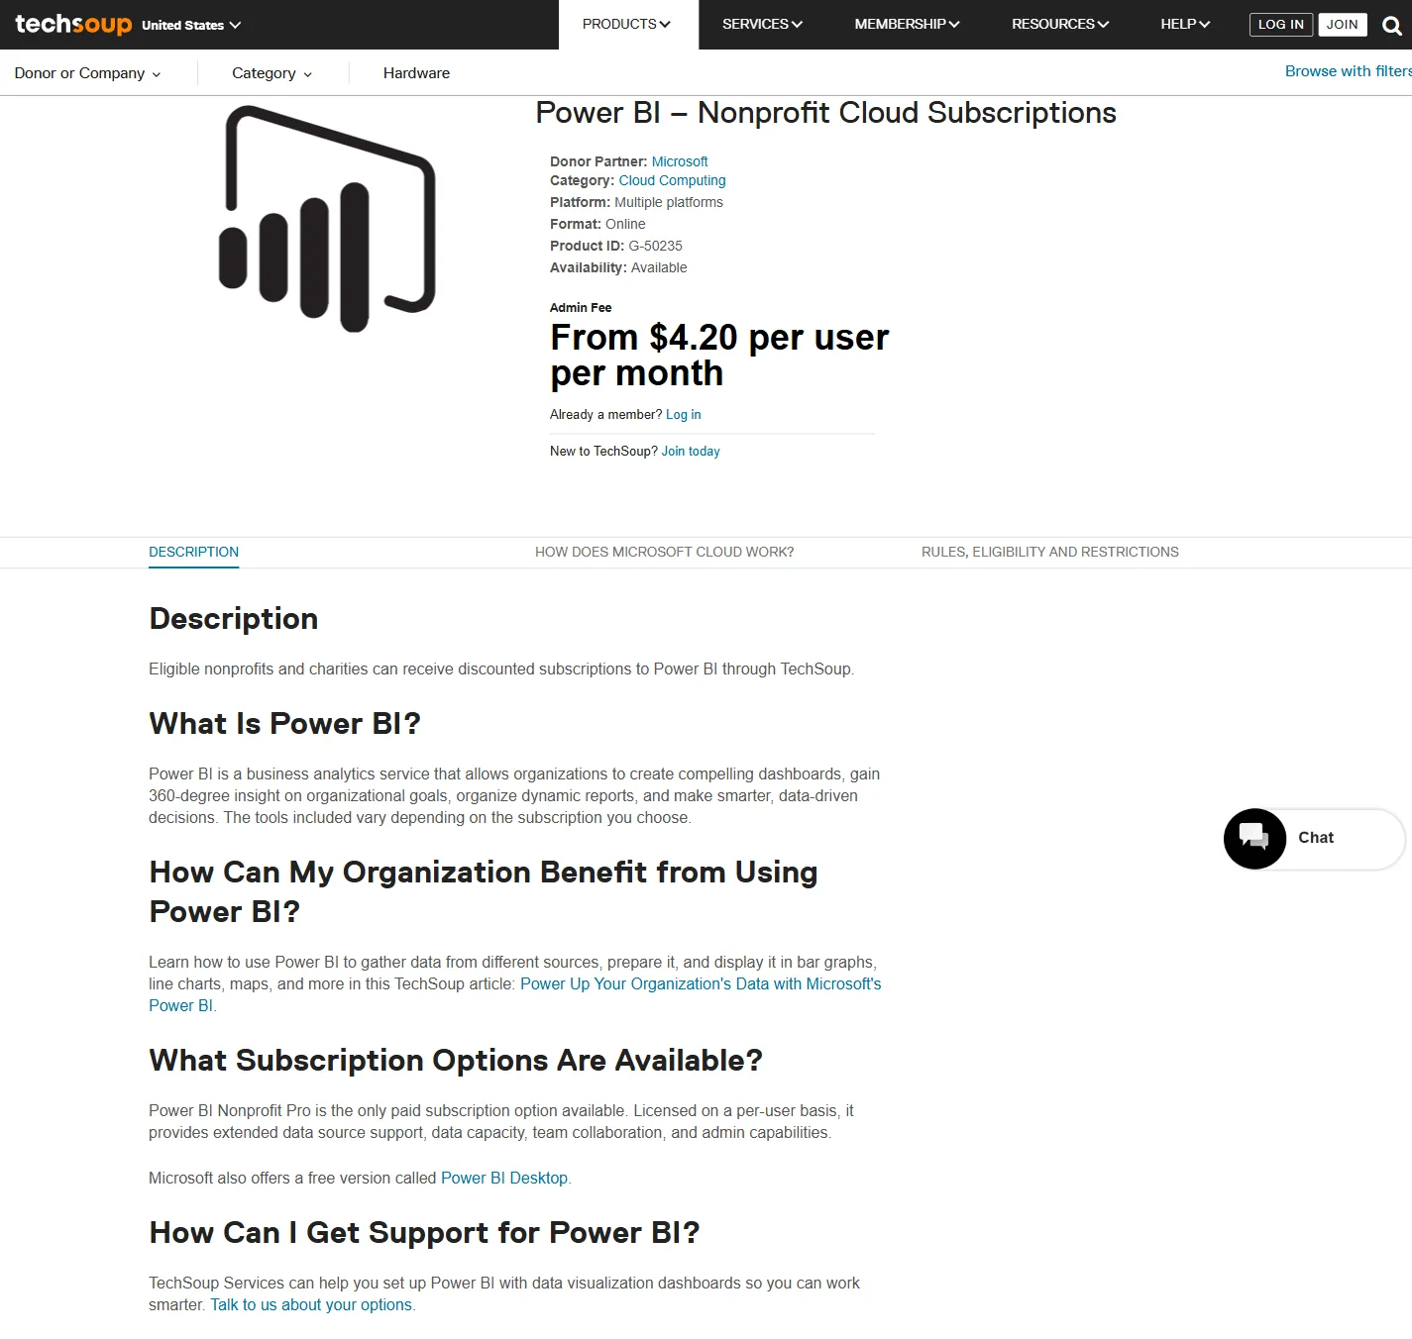Expand the Membership dropdown

[x=907, y=25]
